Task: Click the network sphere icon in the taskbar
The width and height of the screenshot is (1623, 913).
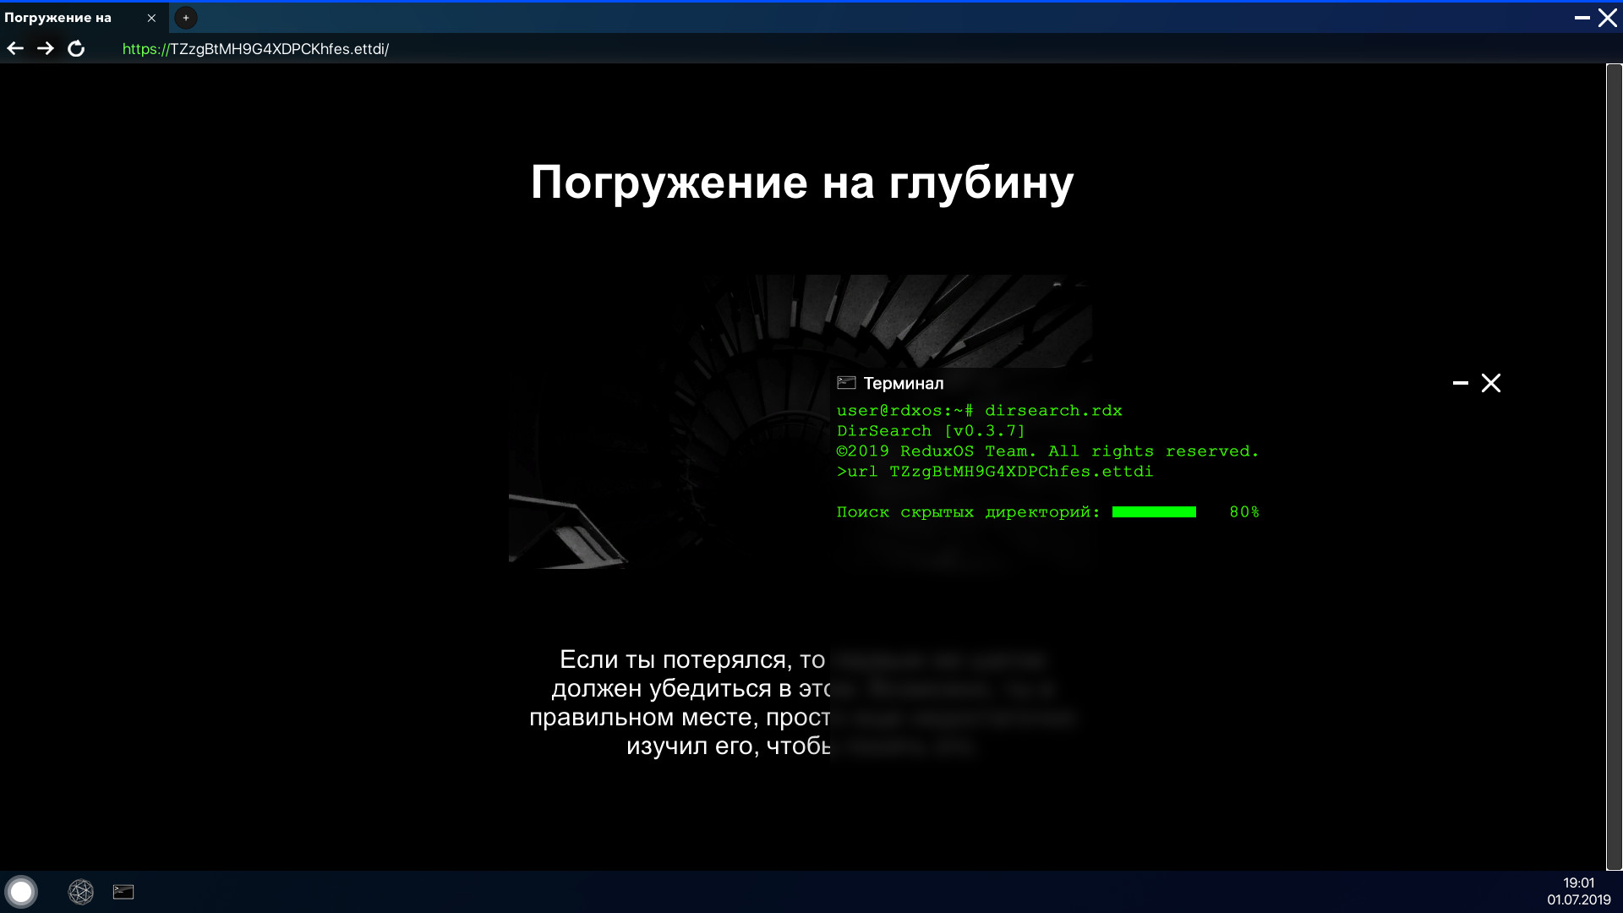Action: click(81, 892)
